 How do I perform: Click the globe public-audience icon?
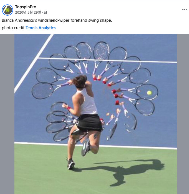click(x=46, y=13)
